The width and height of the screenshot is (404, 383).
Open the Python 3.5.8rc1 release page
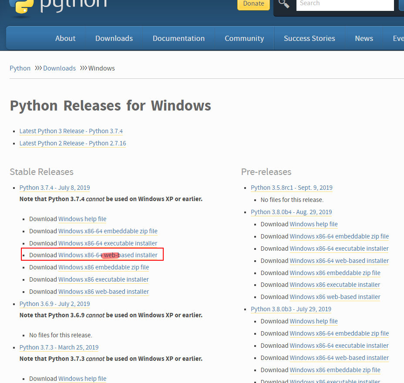point(291,188)
